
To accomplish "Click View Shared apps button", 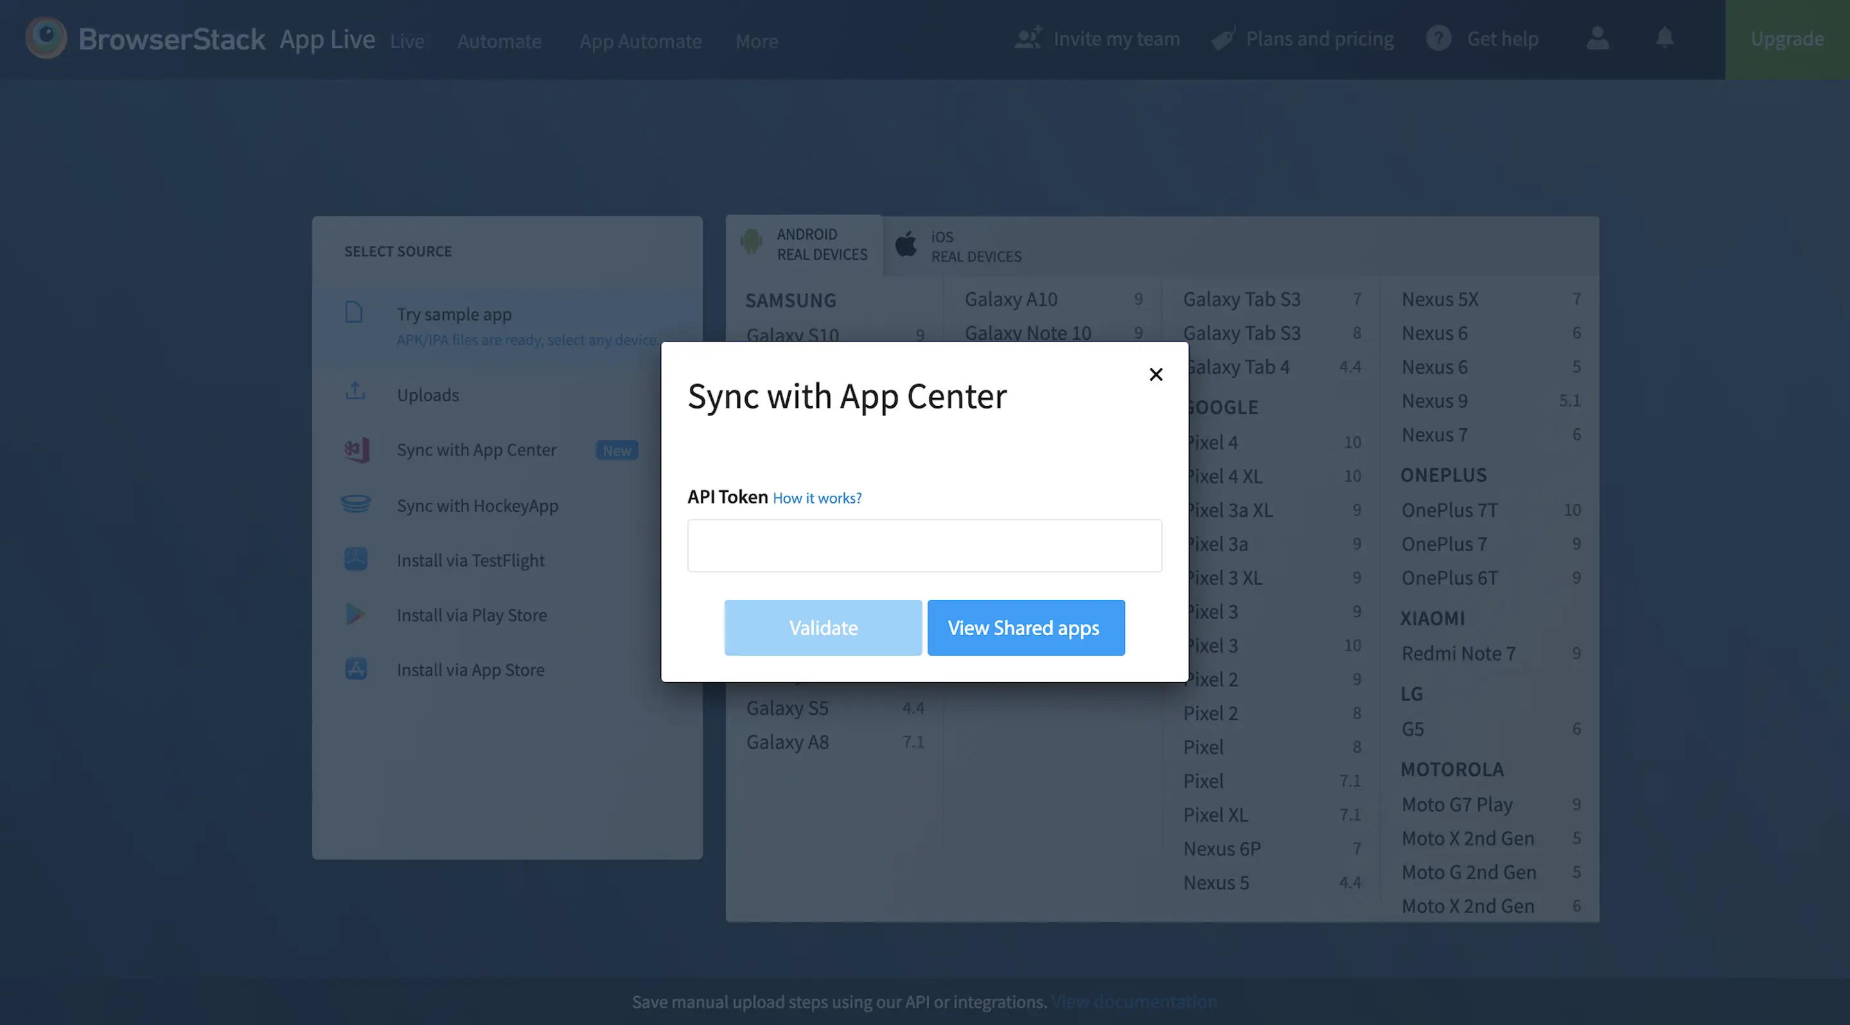I will 1026,627.
